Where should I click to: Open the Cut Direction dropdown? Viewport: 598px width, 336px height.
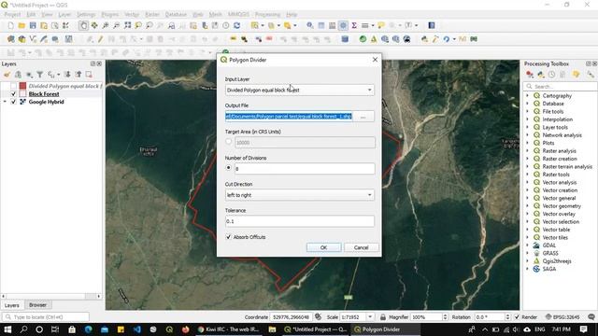click(x=299, y=195)
